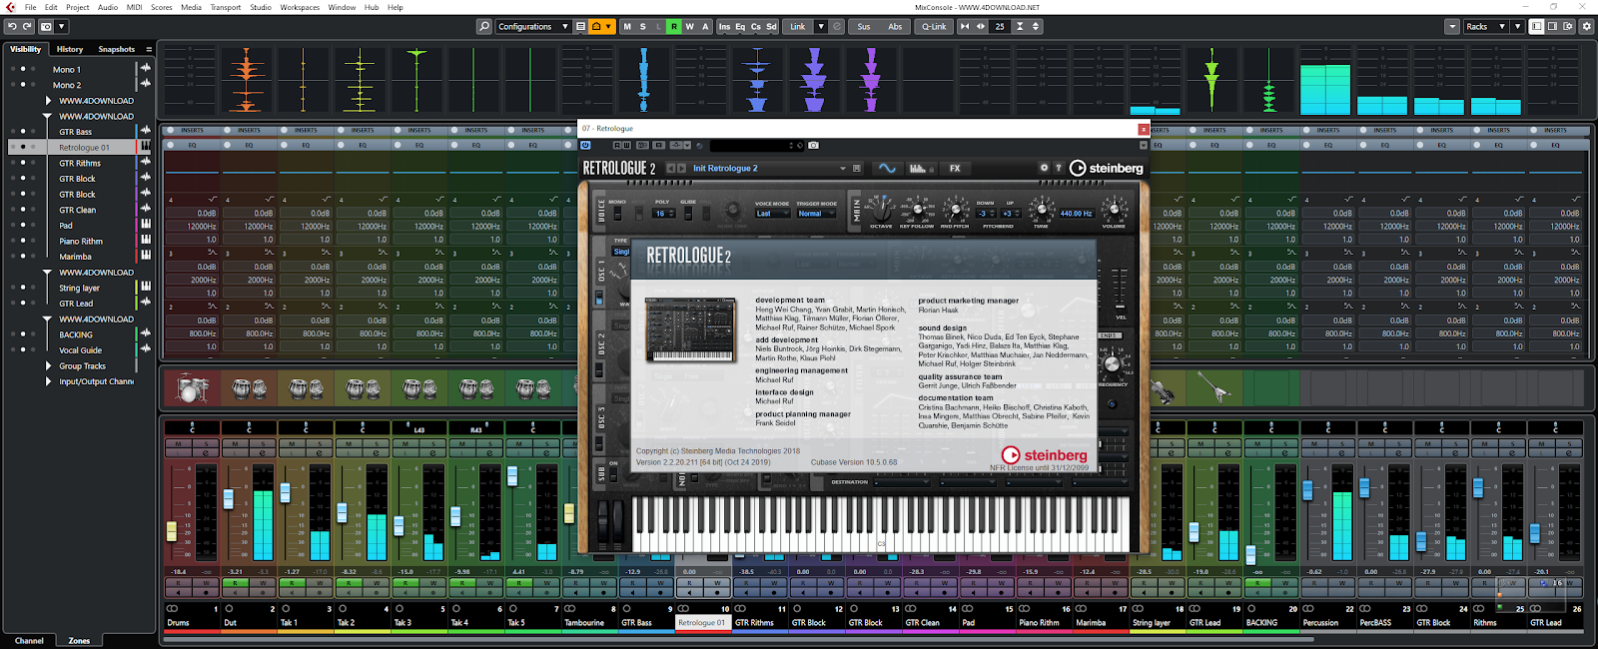Show the Left Zone panel icon
Image resolution: width=1598 pixels, height=649 pixels.
tap(1537, 27)
